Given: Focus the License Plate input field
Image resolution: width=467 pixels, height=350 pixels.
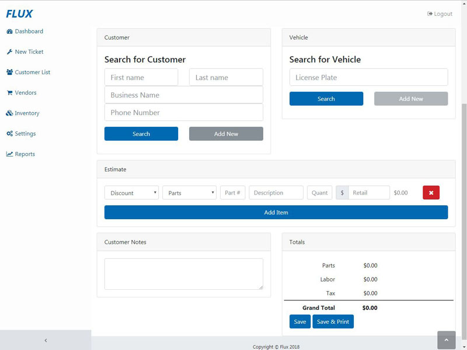Looking at the screenshot, I should [x=368, y=78].
